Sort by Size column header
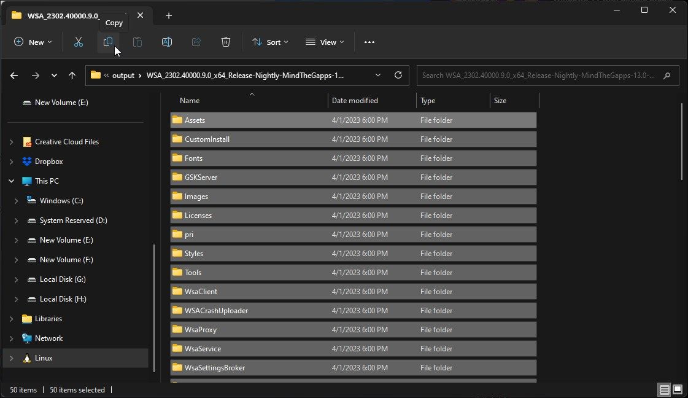This screenshot has height=398, width=688. (x=500, y=101)
